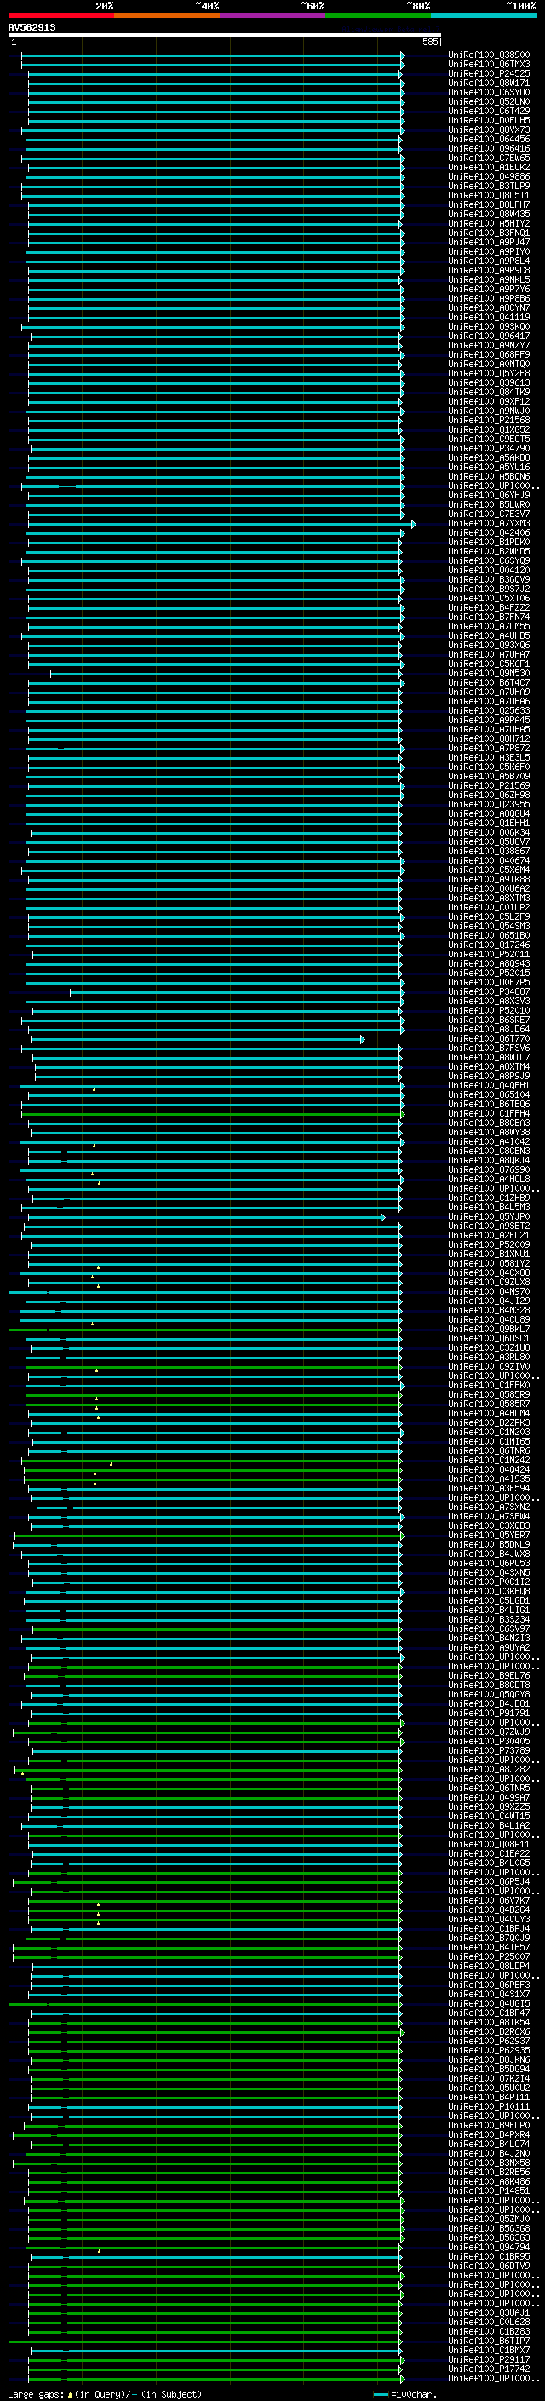The height and width of the screenshot is (2401, 545).
Task: Click the alignment bar for UniRef100_Q5YJP0
Action: click(x=207, y=1217)
